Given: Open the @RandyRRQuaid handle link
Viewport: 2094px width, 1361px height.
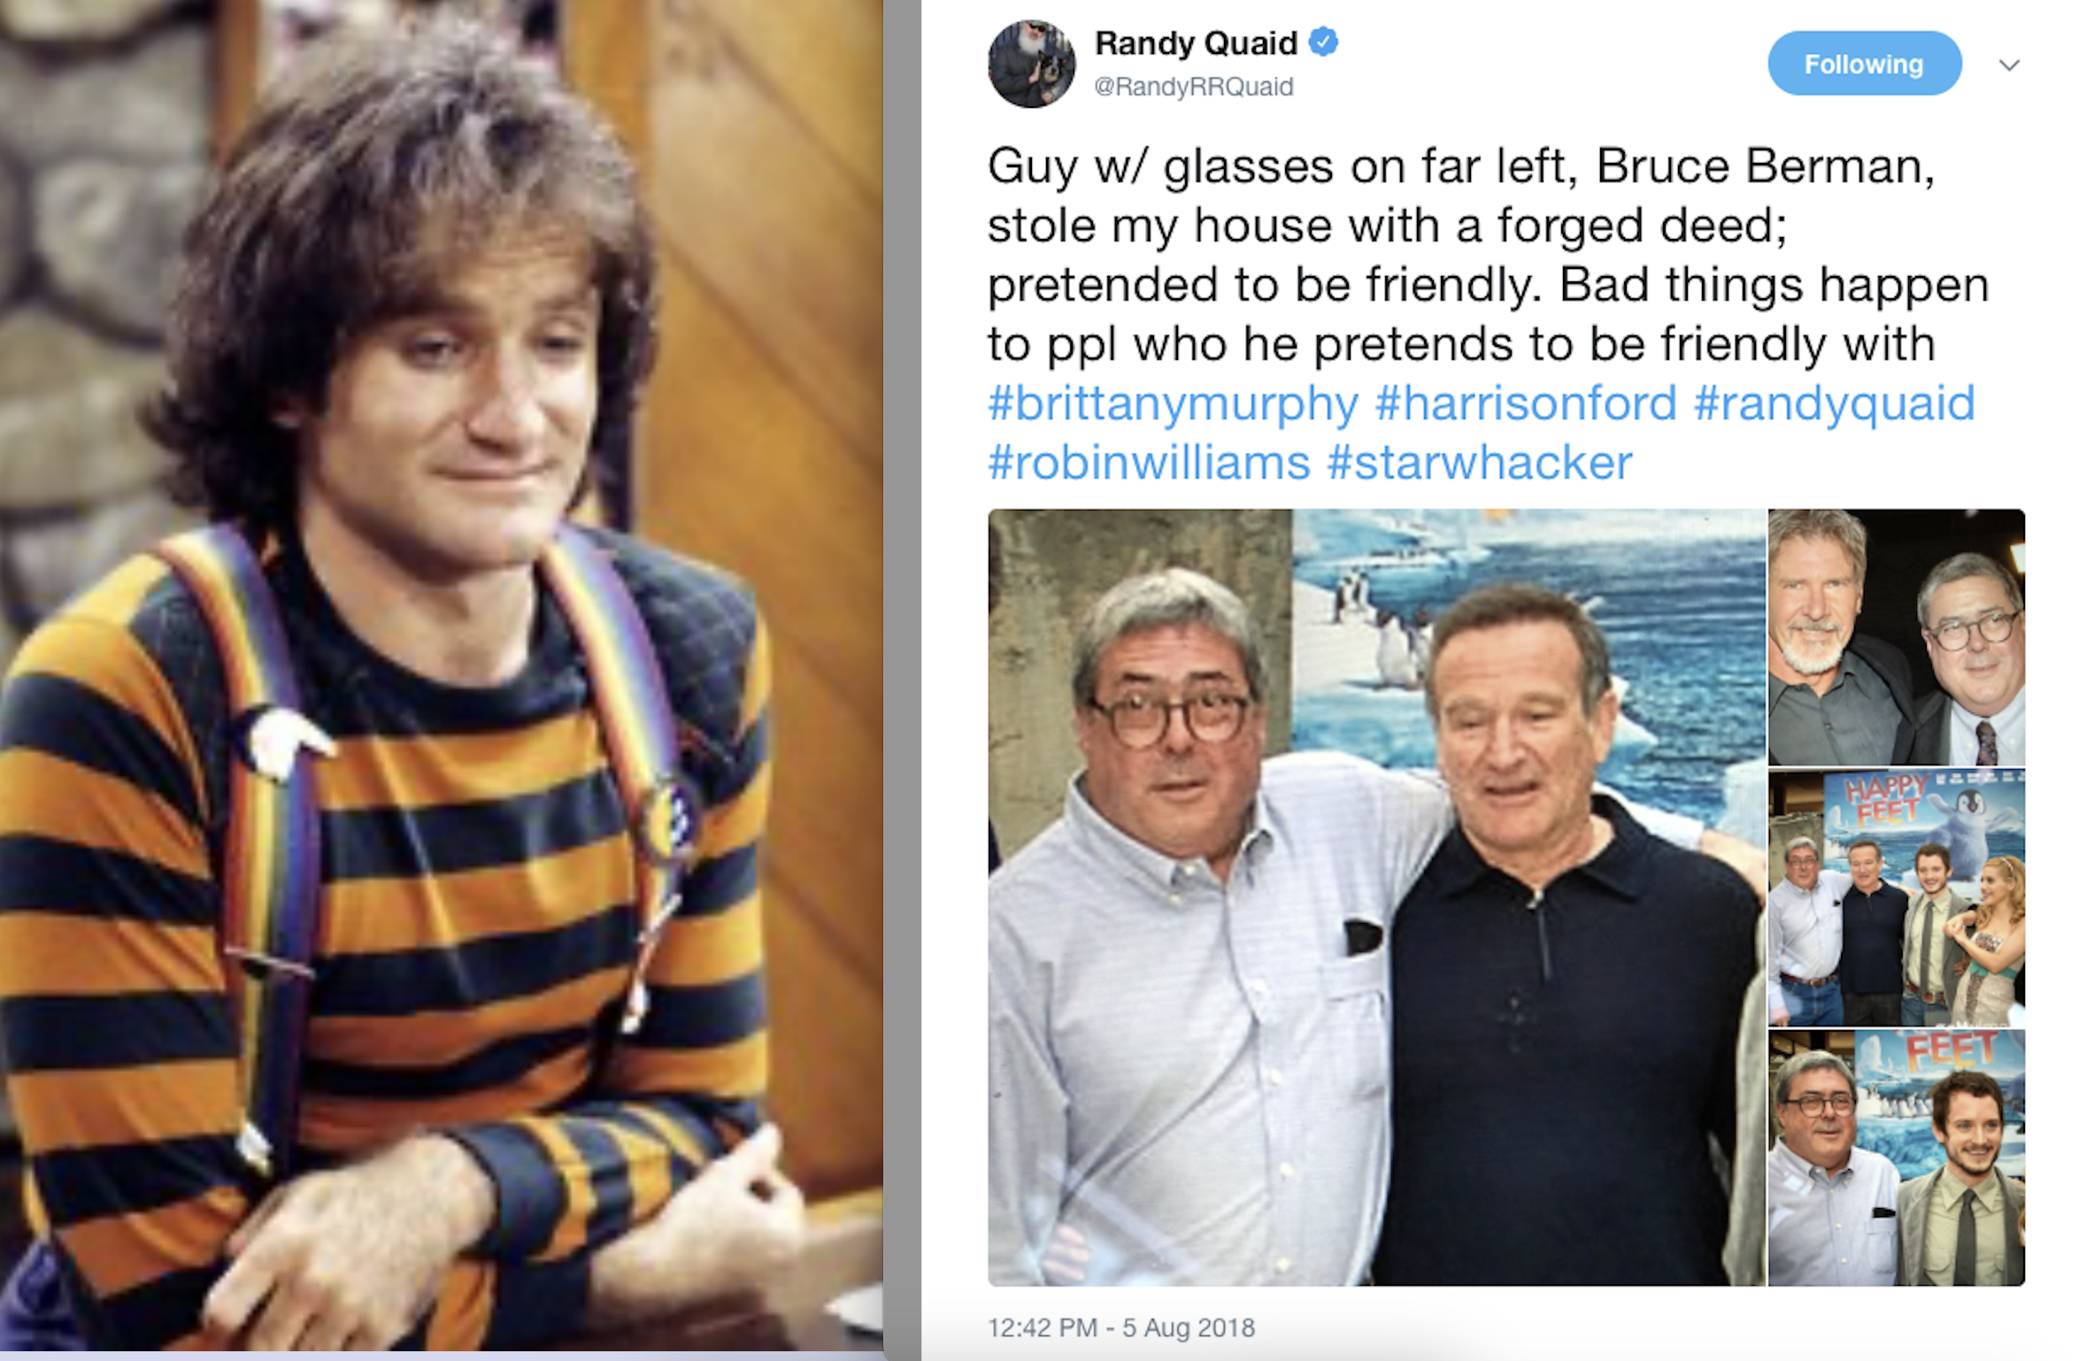Looking at the screenshot, I should coord(1193,87).
